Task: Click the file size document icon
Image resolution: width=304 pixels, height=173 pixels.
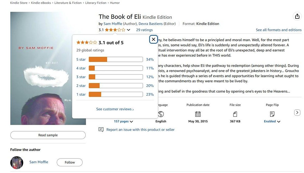Action: [235, 114]
